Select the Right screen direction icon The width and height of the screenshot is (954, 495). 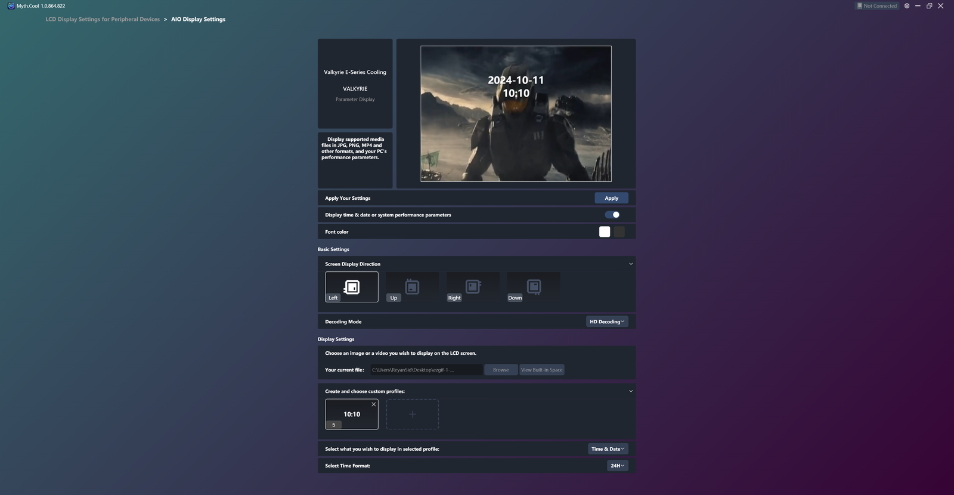pyautogui.click(x=473, y=287)
